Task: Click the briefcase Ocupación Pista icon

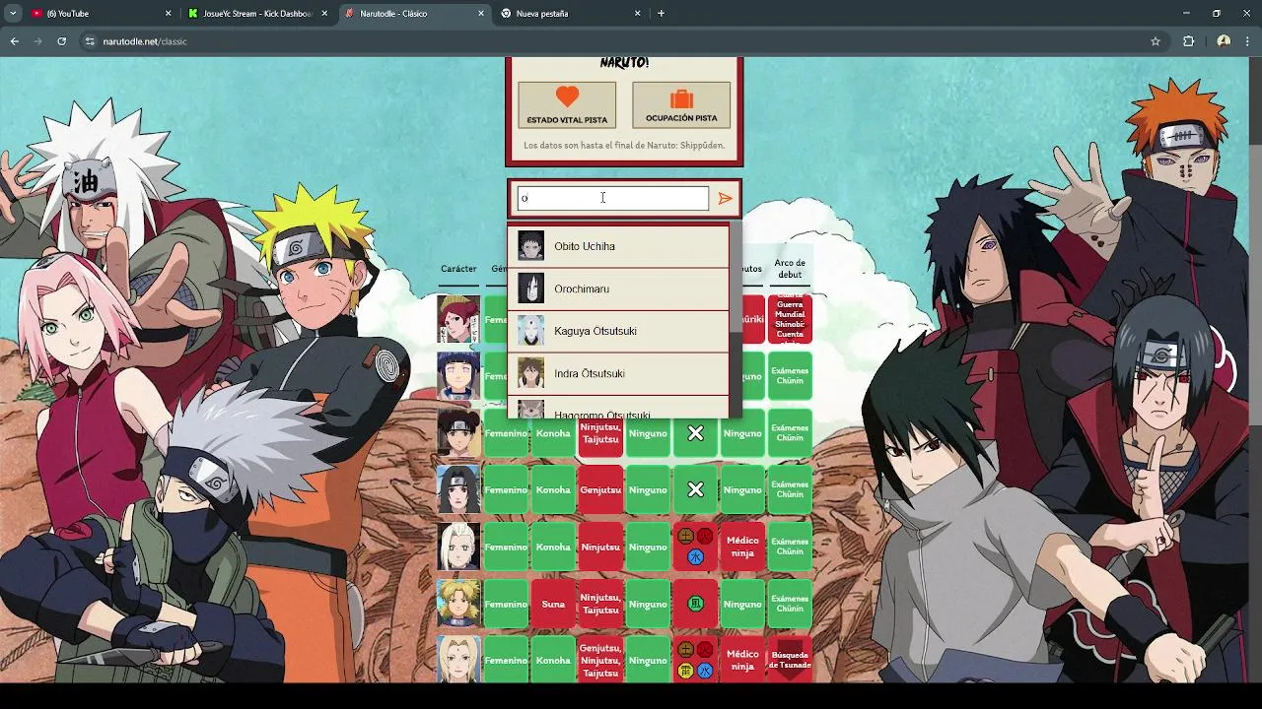Action: tap(681, 98)
